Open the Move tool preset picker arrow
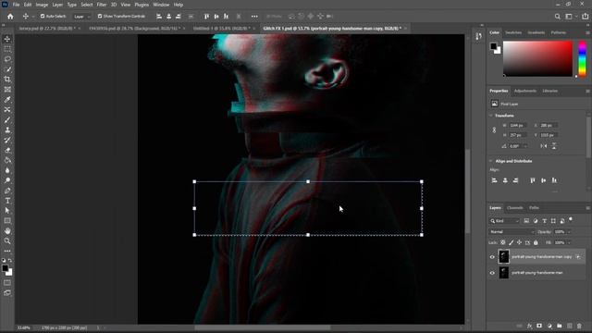The image size is (592, 333). tap(33, 17)
